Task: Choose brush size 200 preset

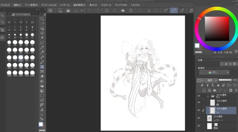Action: tap(21, 58)
